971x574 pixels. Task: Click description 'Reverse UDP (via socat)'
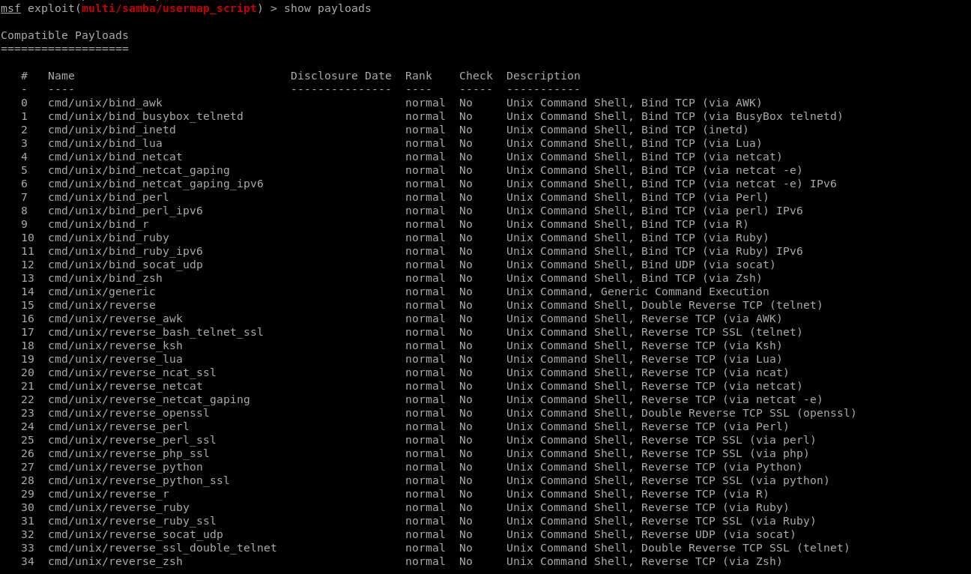[x=719, y=534]
